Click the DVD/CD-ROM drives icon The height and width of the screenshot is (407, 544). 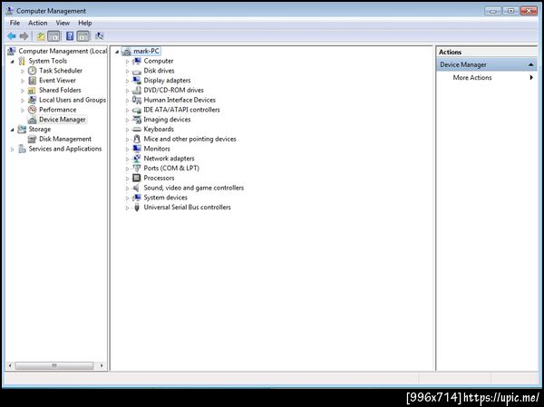(x=137, y=91)
